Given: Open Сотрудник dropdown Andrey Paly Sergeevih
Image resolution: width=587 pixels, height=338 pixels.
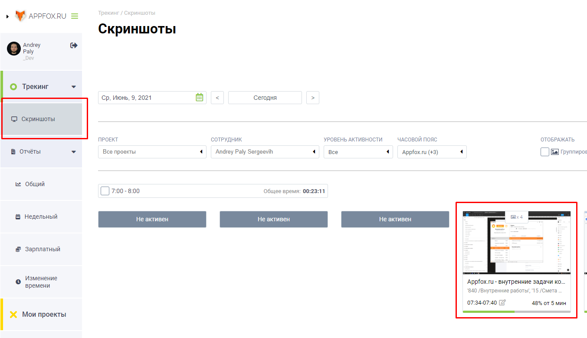Looking at the screenshot, I should 265,152.
